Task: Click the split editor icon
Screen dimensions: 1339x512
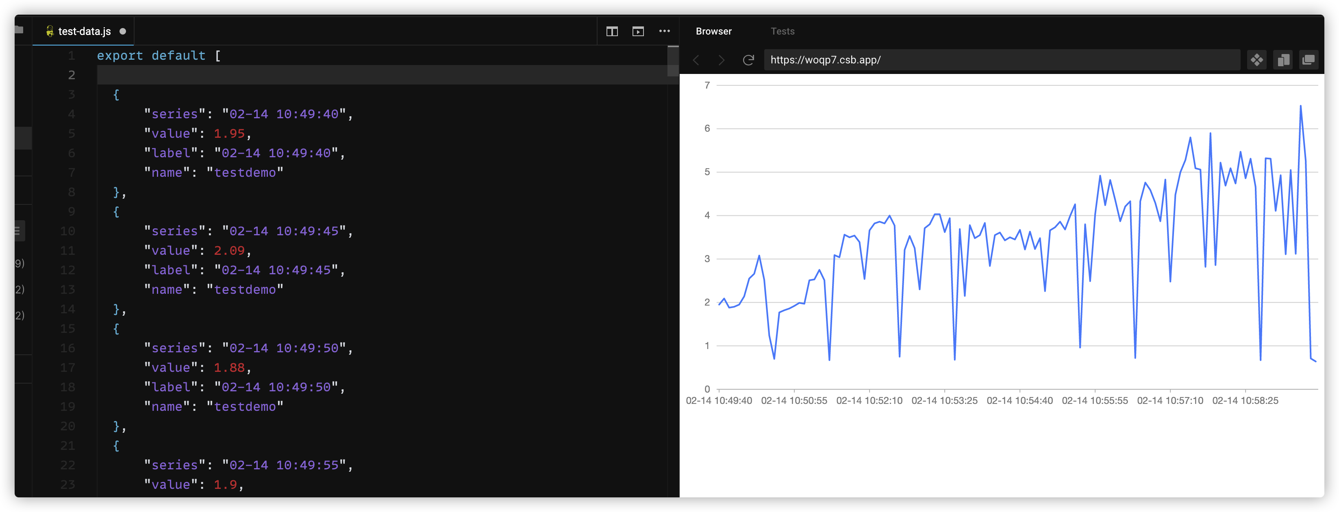Action: pos(612,32)
